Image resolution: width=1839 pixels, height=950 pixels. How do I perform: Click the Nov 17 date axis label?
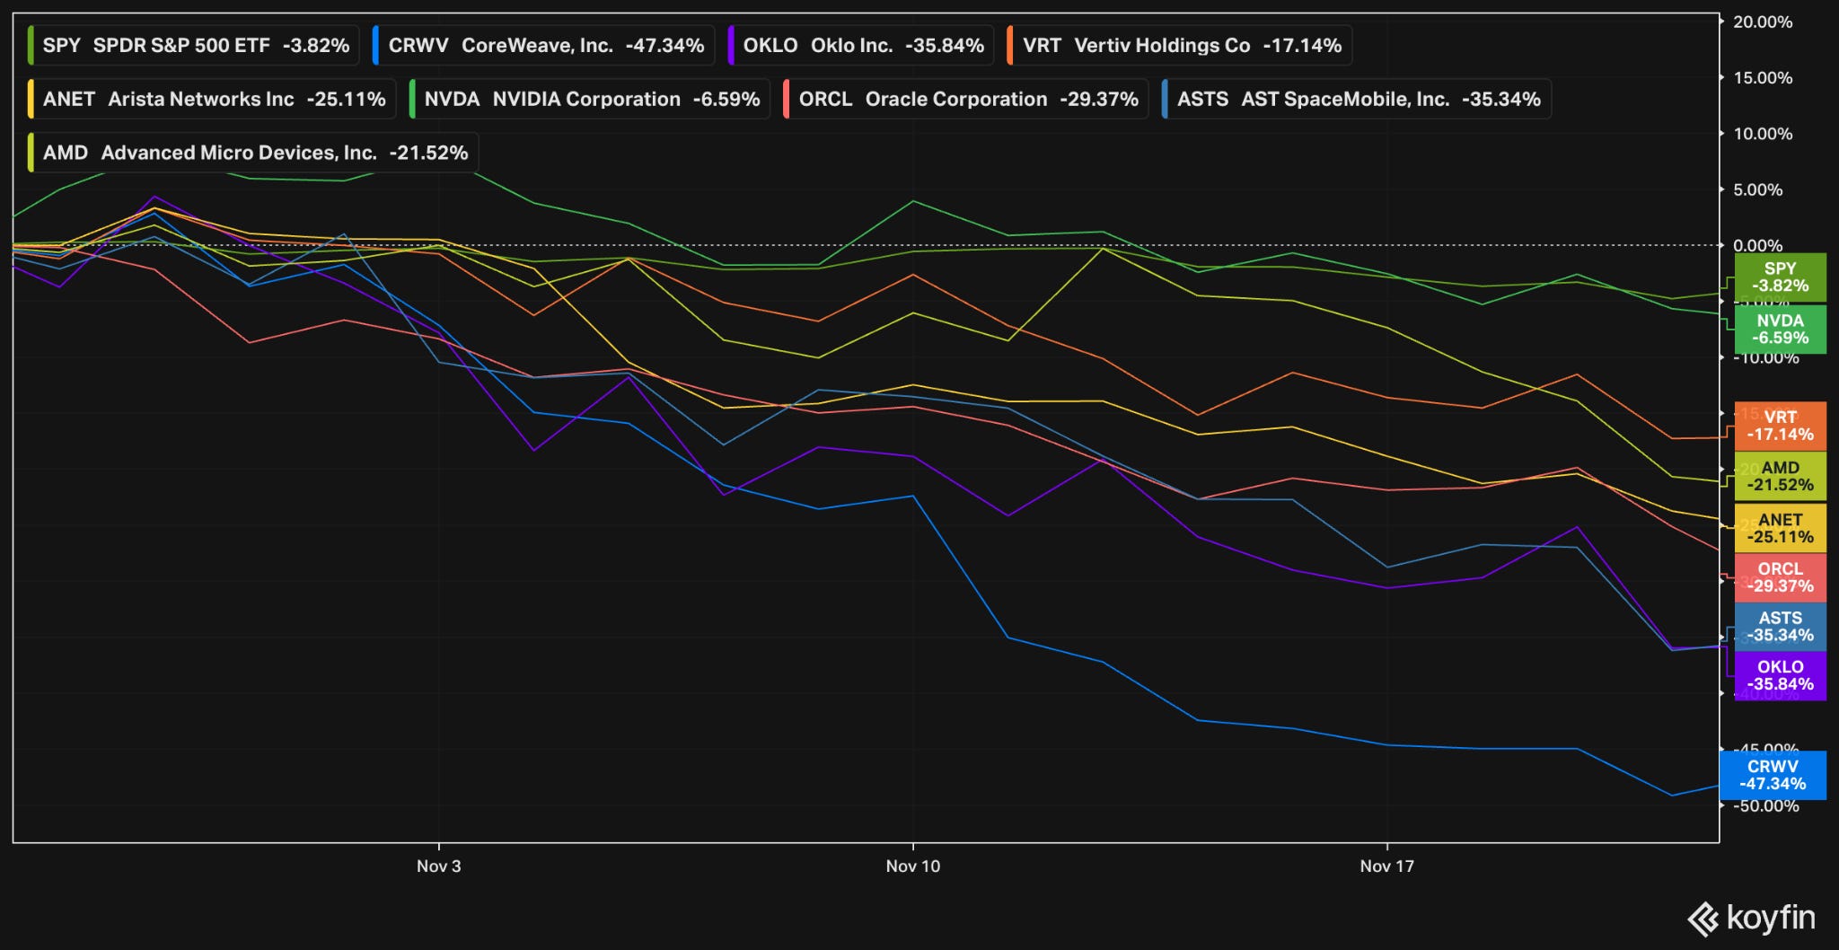[x=1386, y=866]
